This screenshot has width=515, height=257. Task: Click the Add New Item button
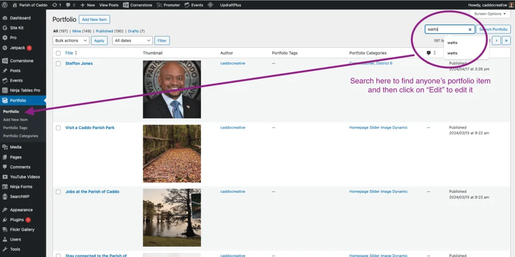[x=94, y=19]
